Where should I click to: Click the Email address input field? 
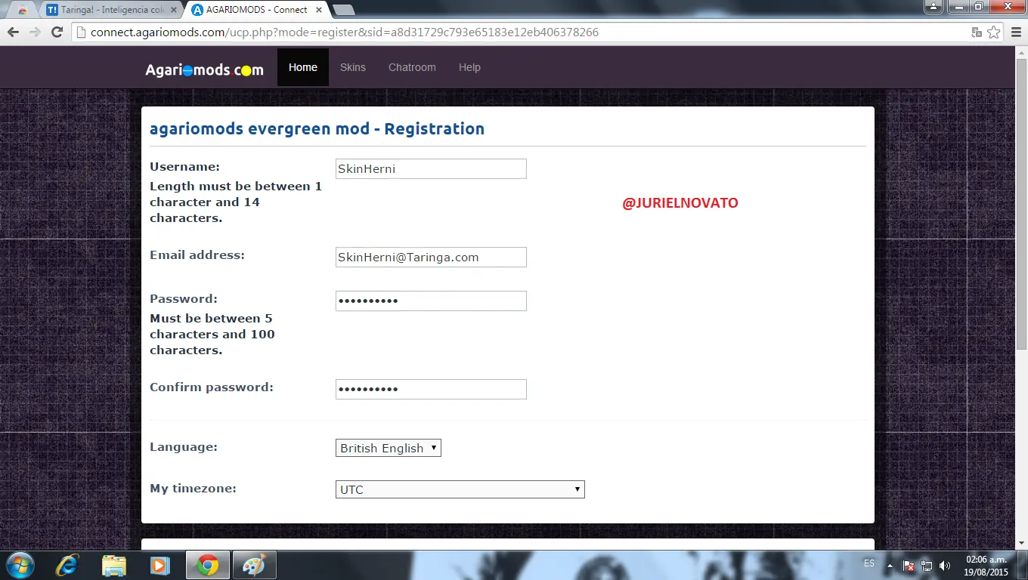click(x=431, y=257)
